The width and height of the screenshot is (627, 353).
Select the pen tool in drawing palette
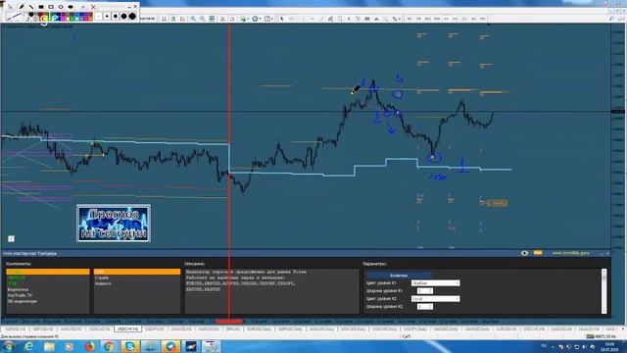coord(22,7)
